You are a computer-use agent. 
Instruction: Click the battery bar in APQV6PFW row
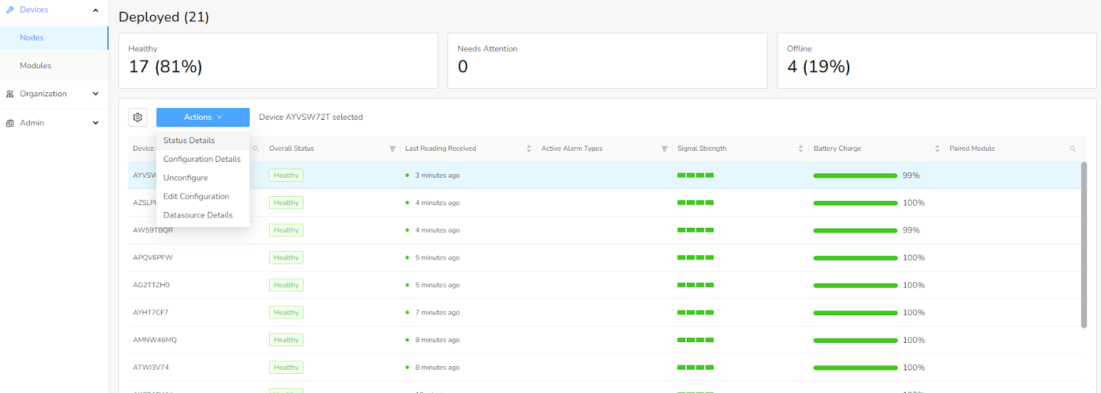pyautogui.click(x=855, y=257)
